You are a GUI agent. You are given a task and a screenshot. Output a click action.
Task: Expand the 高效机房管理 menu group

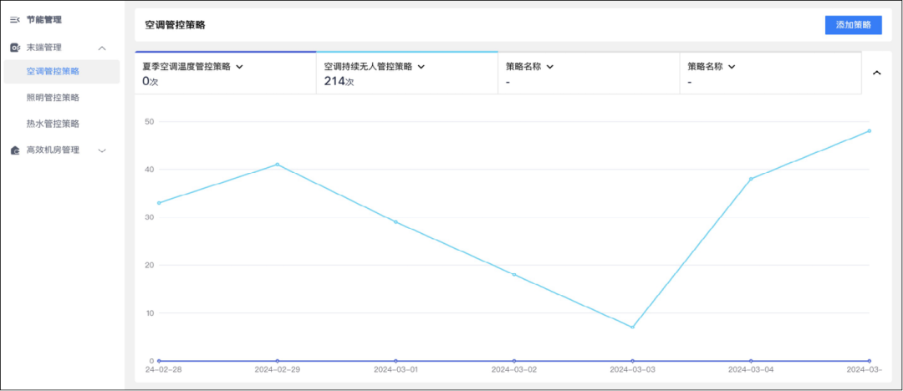coord(102,150)
